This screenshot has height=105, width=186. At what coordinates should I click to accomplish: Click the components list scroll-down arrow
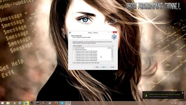pos(112,60)
